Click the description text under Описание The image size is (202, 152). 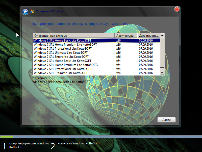click(x=61, y=82)
